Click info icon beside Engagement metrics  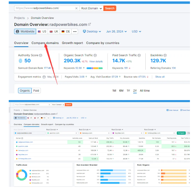pyautogui.click(x=44, y=77)
